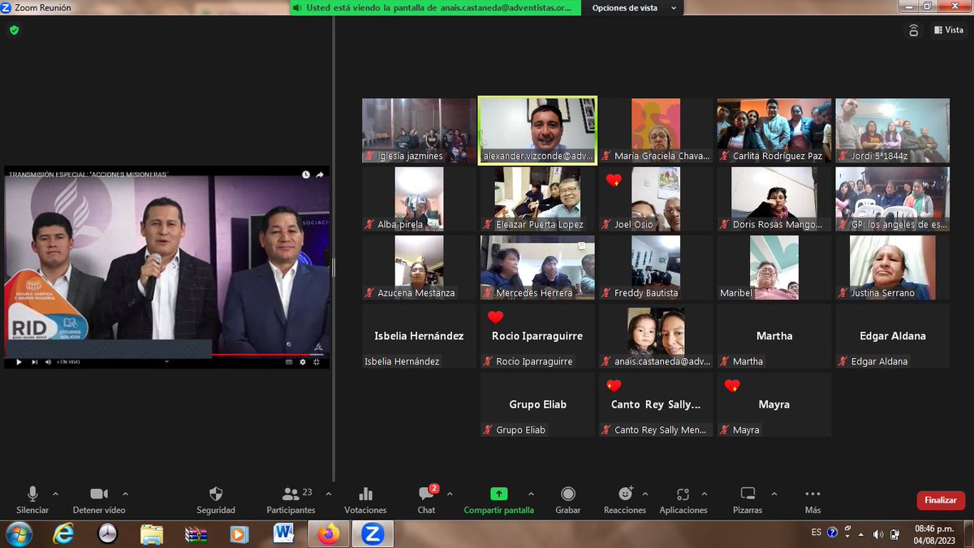
Task: Expand arrow beside Pizarras
Action: point(774,494)
